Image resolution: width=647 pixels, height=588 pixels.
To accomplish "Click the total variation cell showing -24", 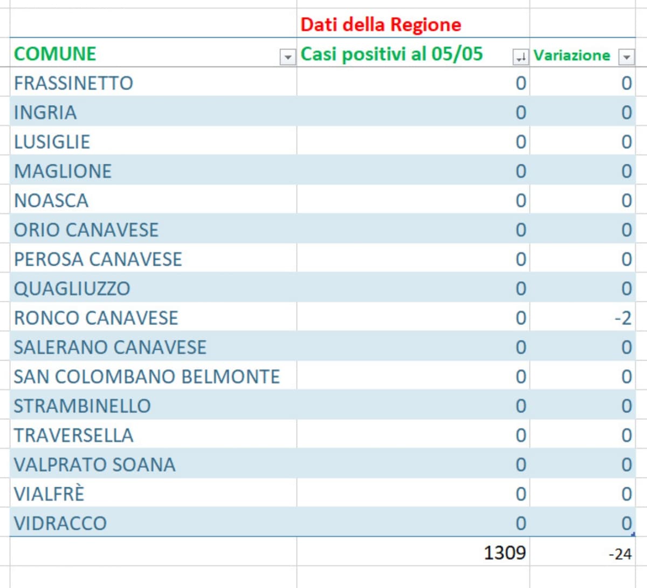I will [x=620, y=554].
